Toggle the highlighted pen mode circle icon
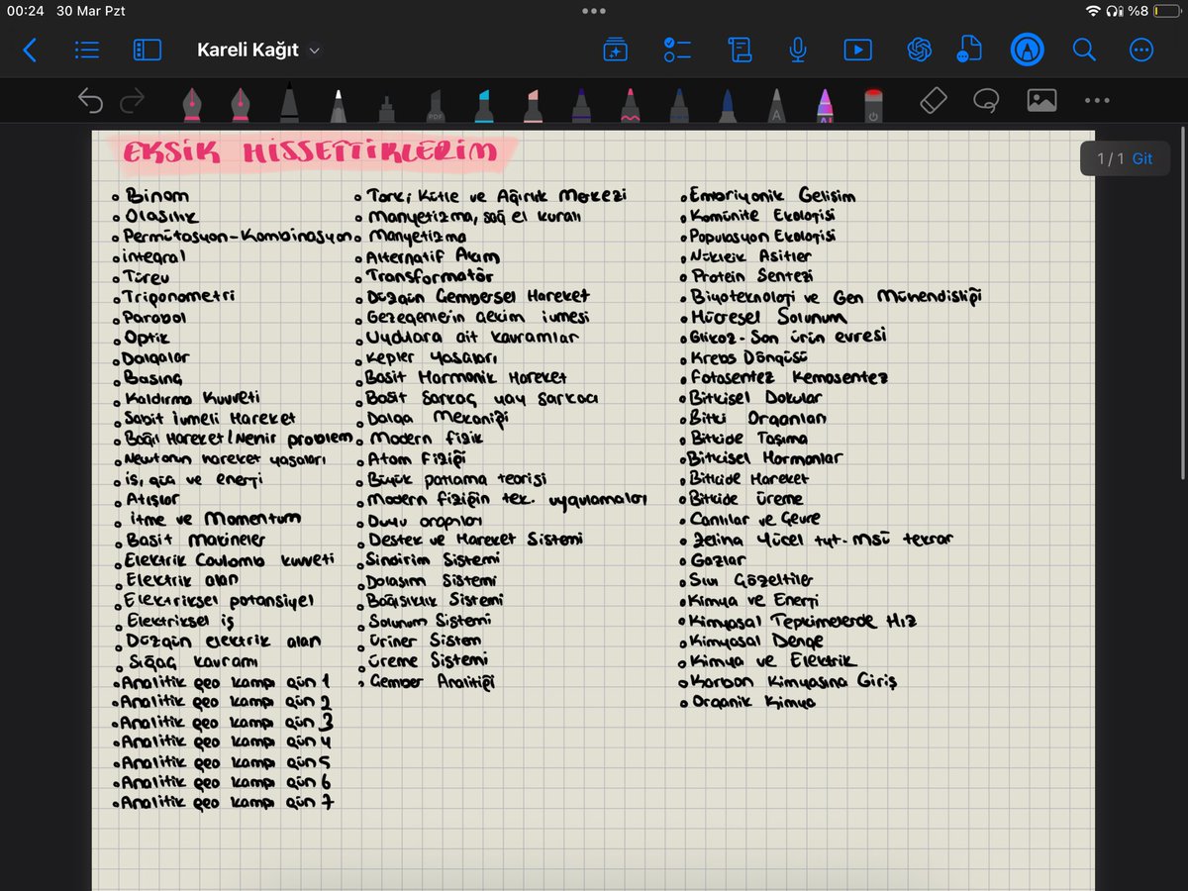Viewport: 1188px width, 891px height. (x=1027, y=50)
